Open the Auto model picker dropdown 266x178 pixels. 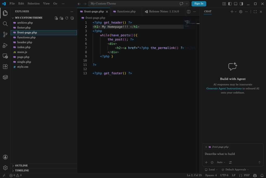(221, 162)
